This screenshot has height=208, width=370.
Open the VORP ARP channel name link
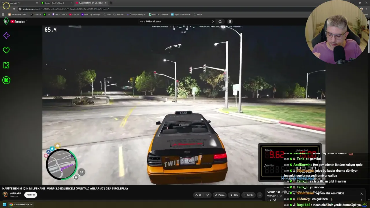click(15, 194)
